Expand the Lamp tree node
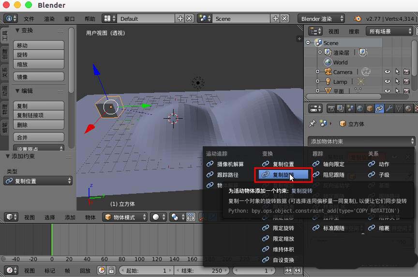The image size is (418, 277). [317, 81]
